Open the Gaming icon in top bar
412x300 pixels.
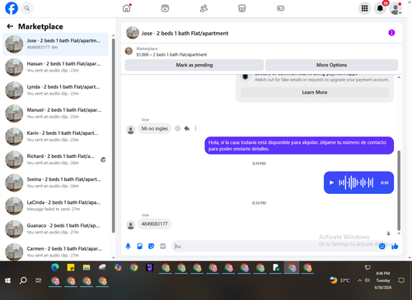pos(280,8)
